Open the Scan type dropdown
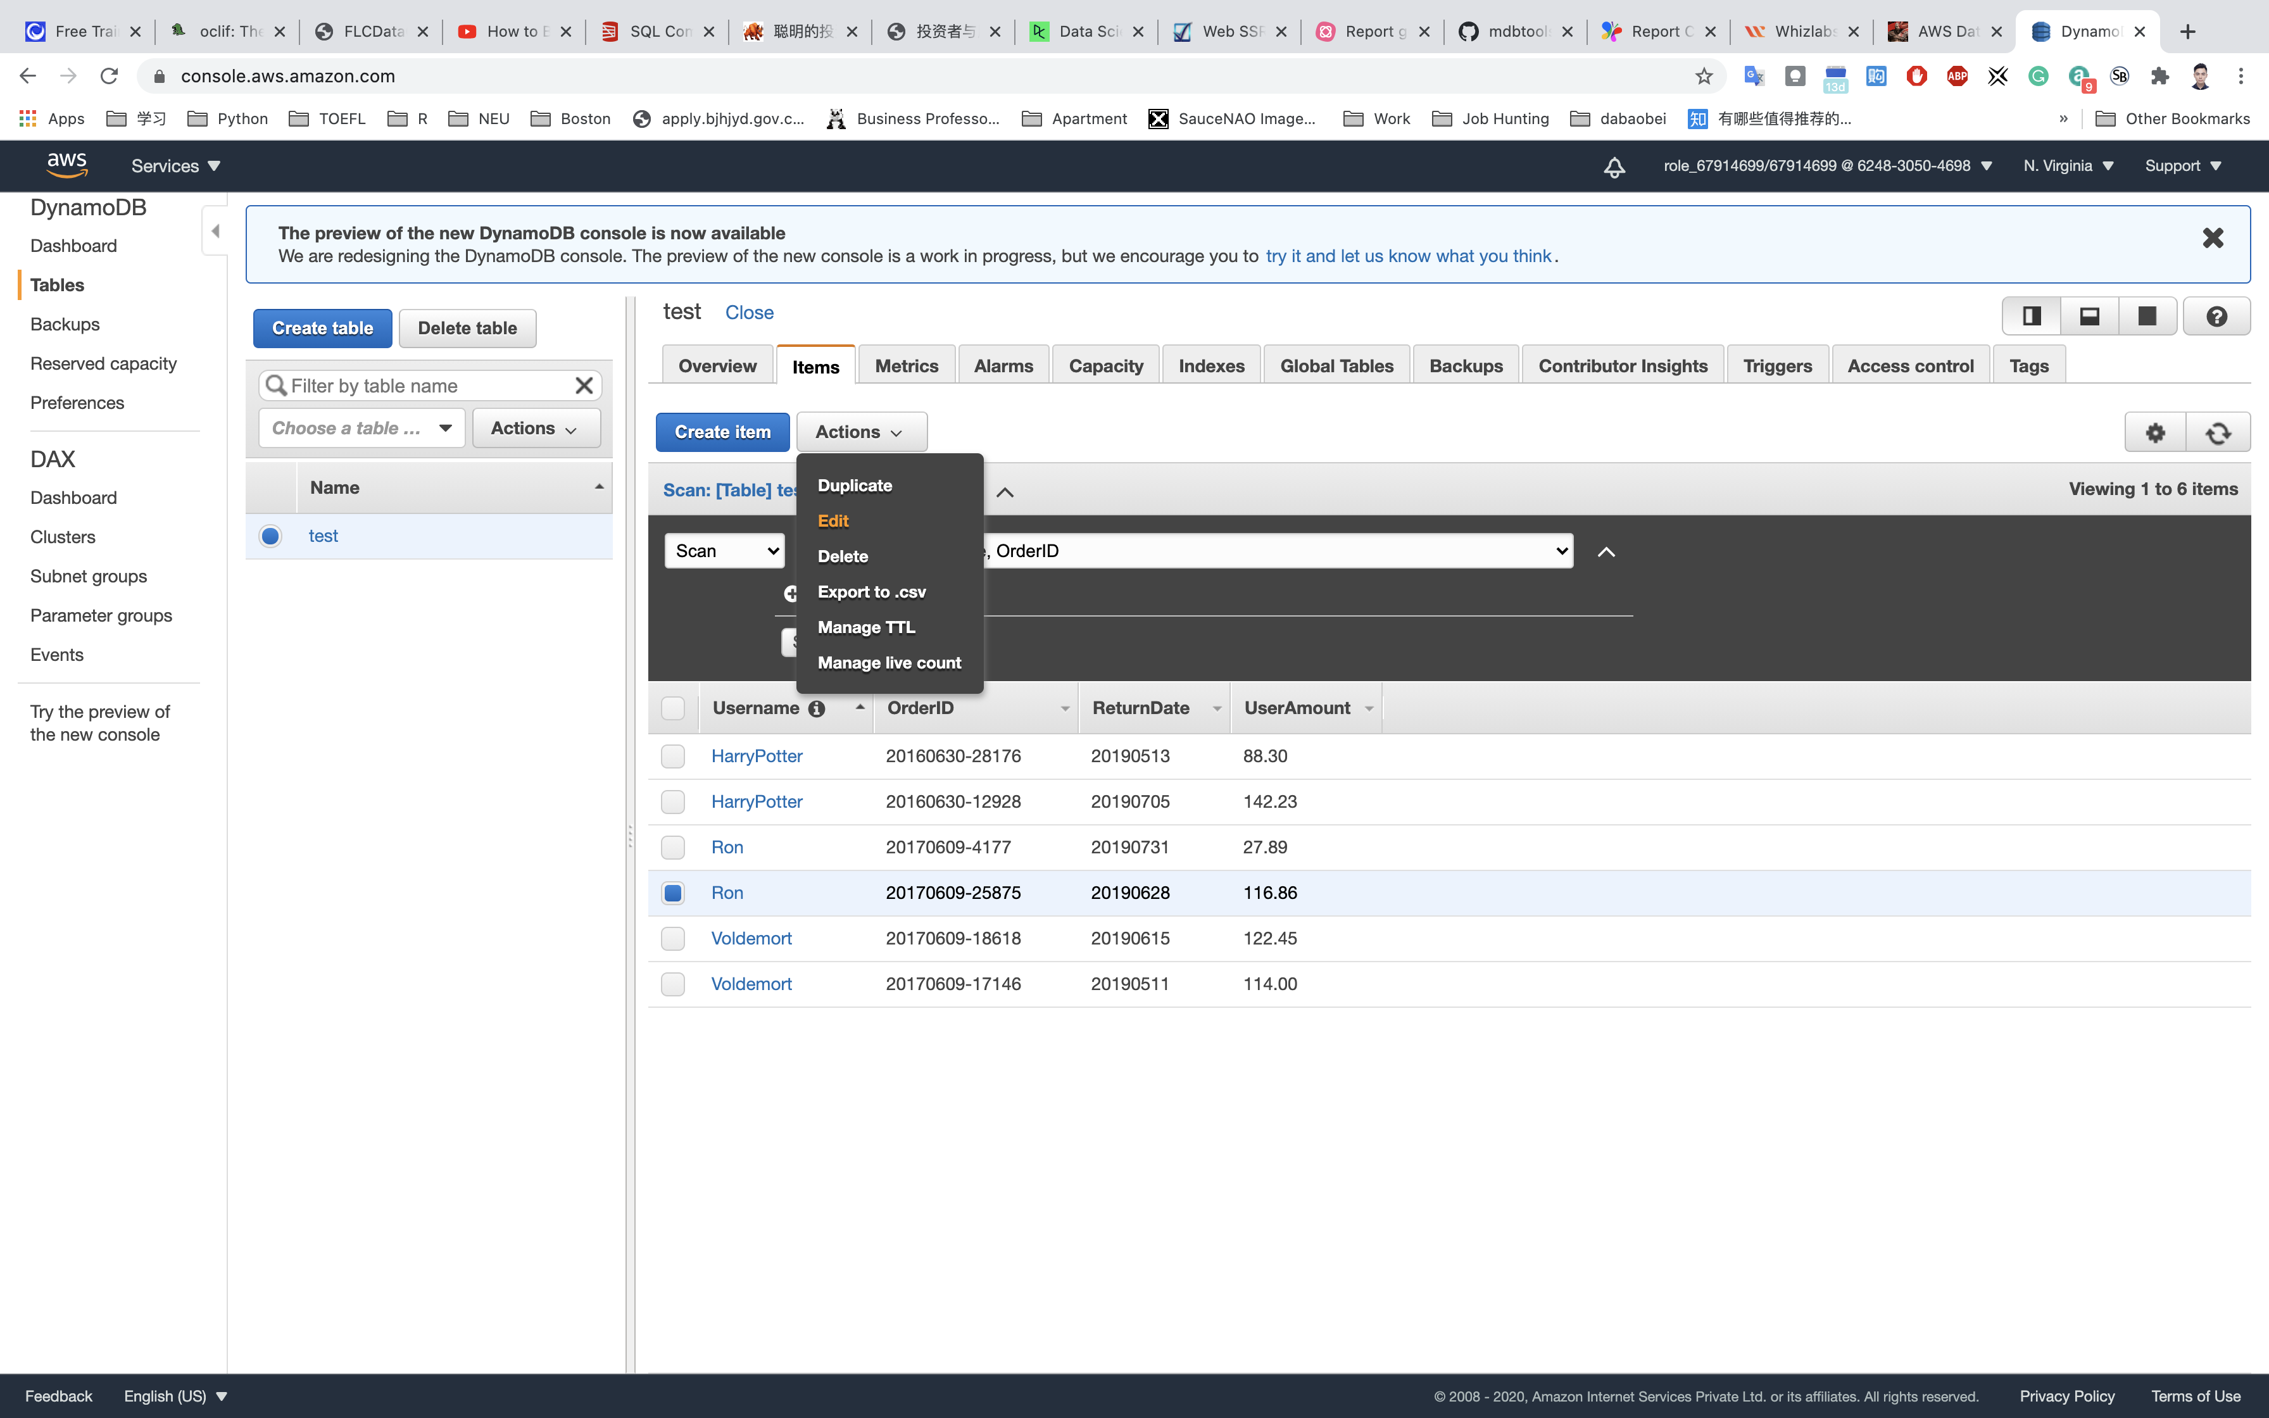The height and width of the screenshot is (1418, 2269). (725, 551)
